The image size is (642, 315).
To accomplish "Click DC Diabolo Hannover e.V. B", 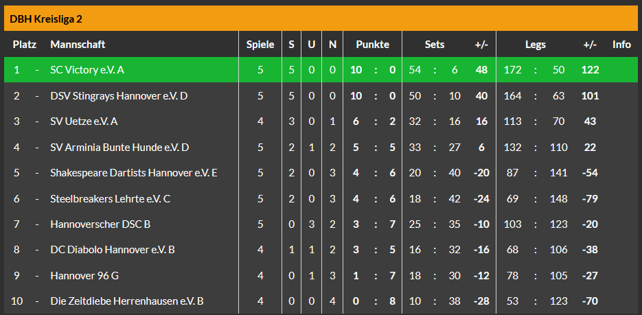I will tap(113, 250).
